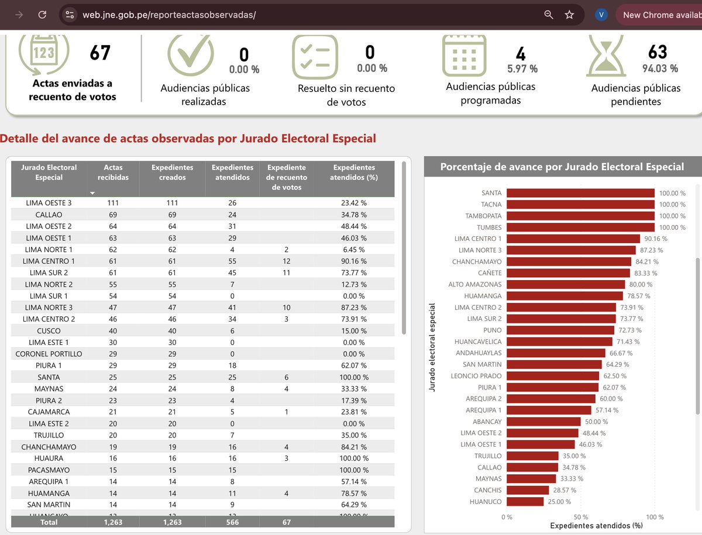Click the SAN MARTIN row name in table
702x535 pixels.
coord(49,504)
